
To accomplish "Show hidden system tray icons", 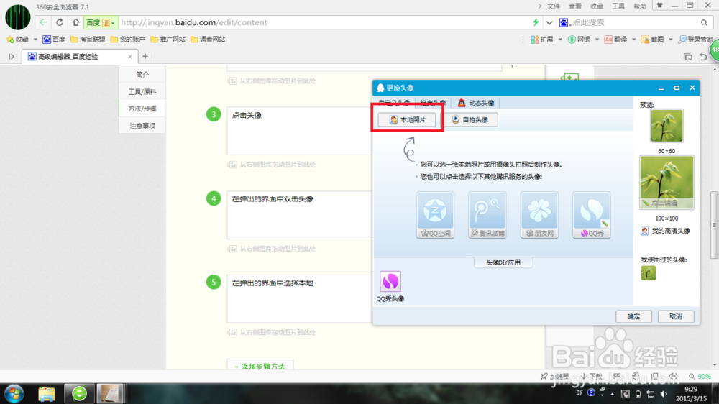I will click(x=612, y=394).
